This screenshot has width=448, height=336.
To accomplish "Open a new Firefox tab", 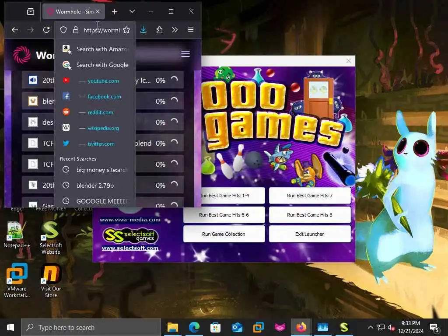I will (115, 12).
